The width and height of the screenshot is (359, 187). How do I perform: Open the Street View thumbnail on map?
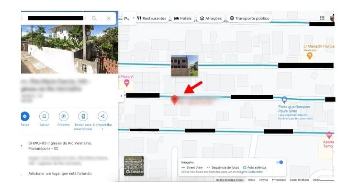[185, 66]
